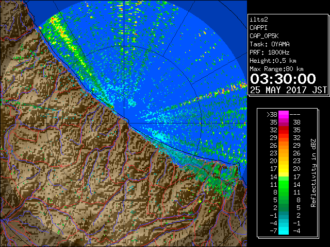The image size is (330, 247).
Task: Select the "CAPPI" product type text
Action: 258,28
